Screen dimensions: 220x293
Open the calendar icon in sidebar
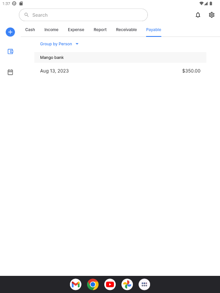pyautogui.click(x=10, y=72)
